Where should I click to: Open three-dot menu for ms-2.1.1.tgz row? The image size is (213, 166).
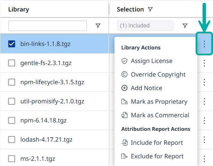204,158
